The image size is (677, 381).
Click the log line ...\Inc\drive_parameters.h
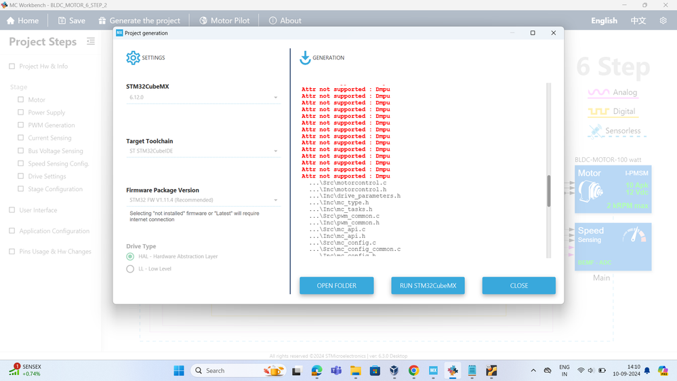point(354,196)
